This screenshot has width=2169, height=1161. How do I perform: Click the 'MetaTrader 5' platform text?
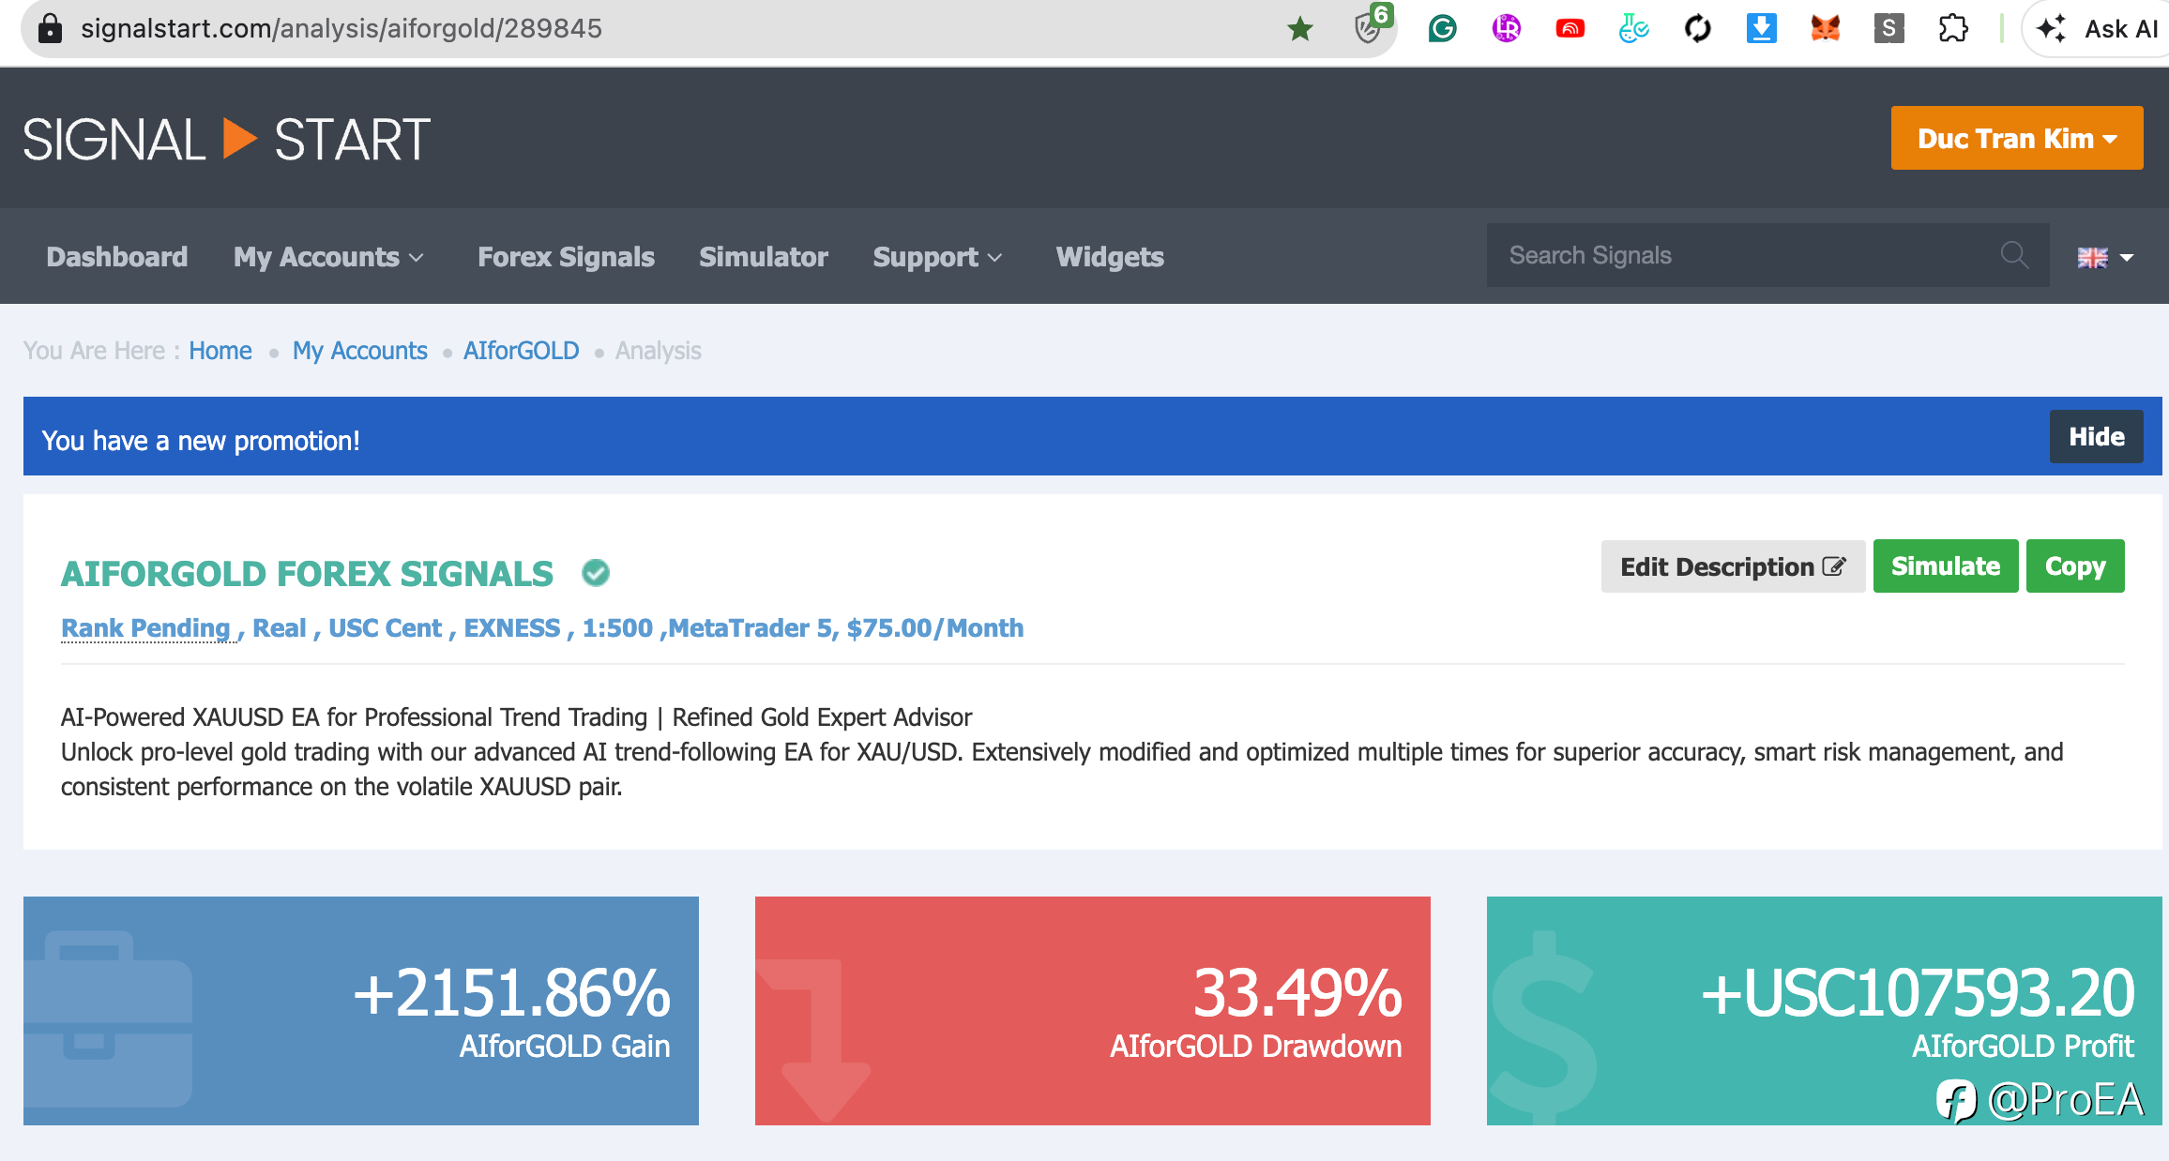(751, 628)
